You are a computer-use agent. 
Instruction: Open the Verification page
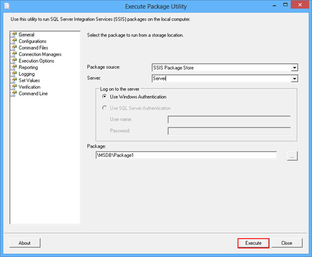[30, 87]
